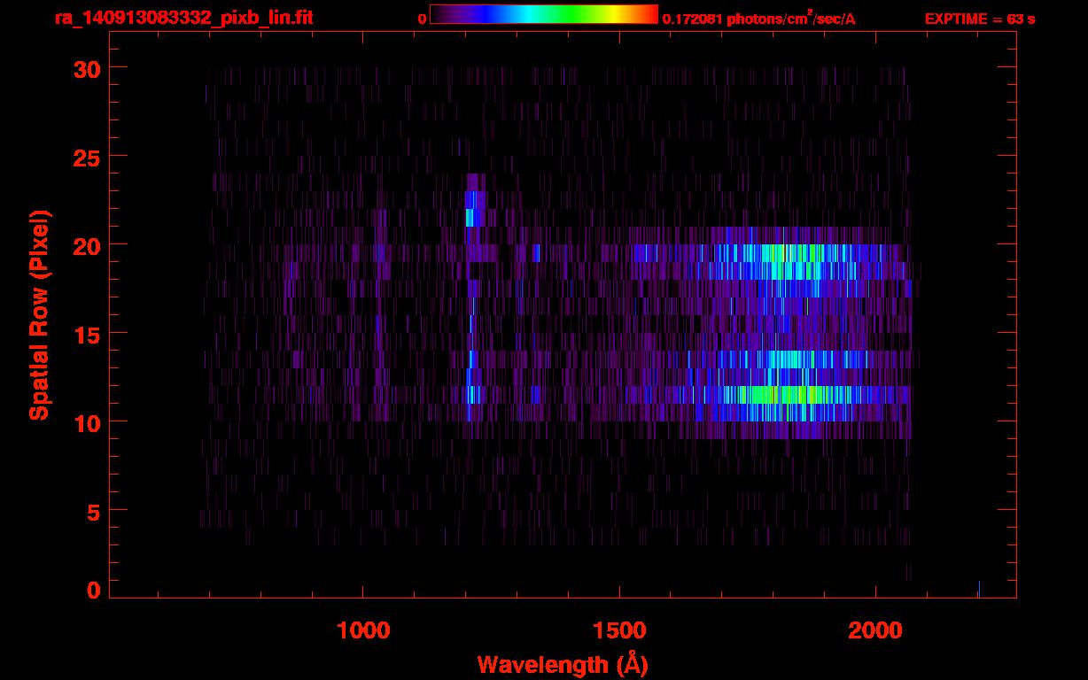Click the x-axis tick label 1500
1088x680 pixels.
[x=619, y=630]
